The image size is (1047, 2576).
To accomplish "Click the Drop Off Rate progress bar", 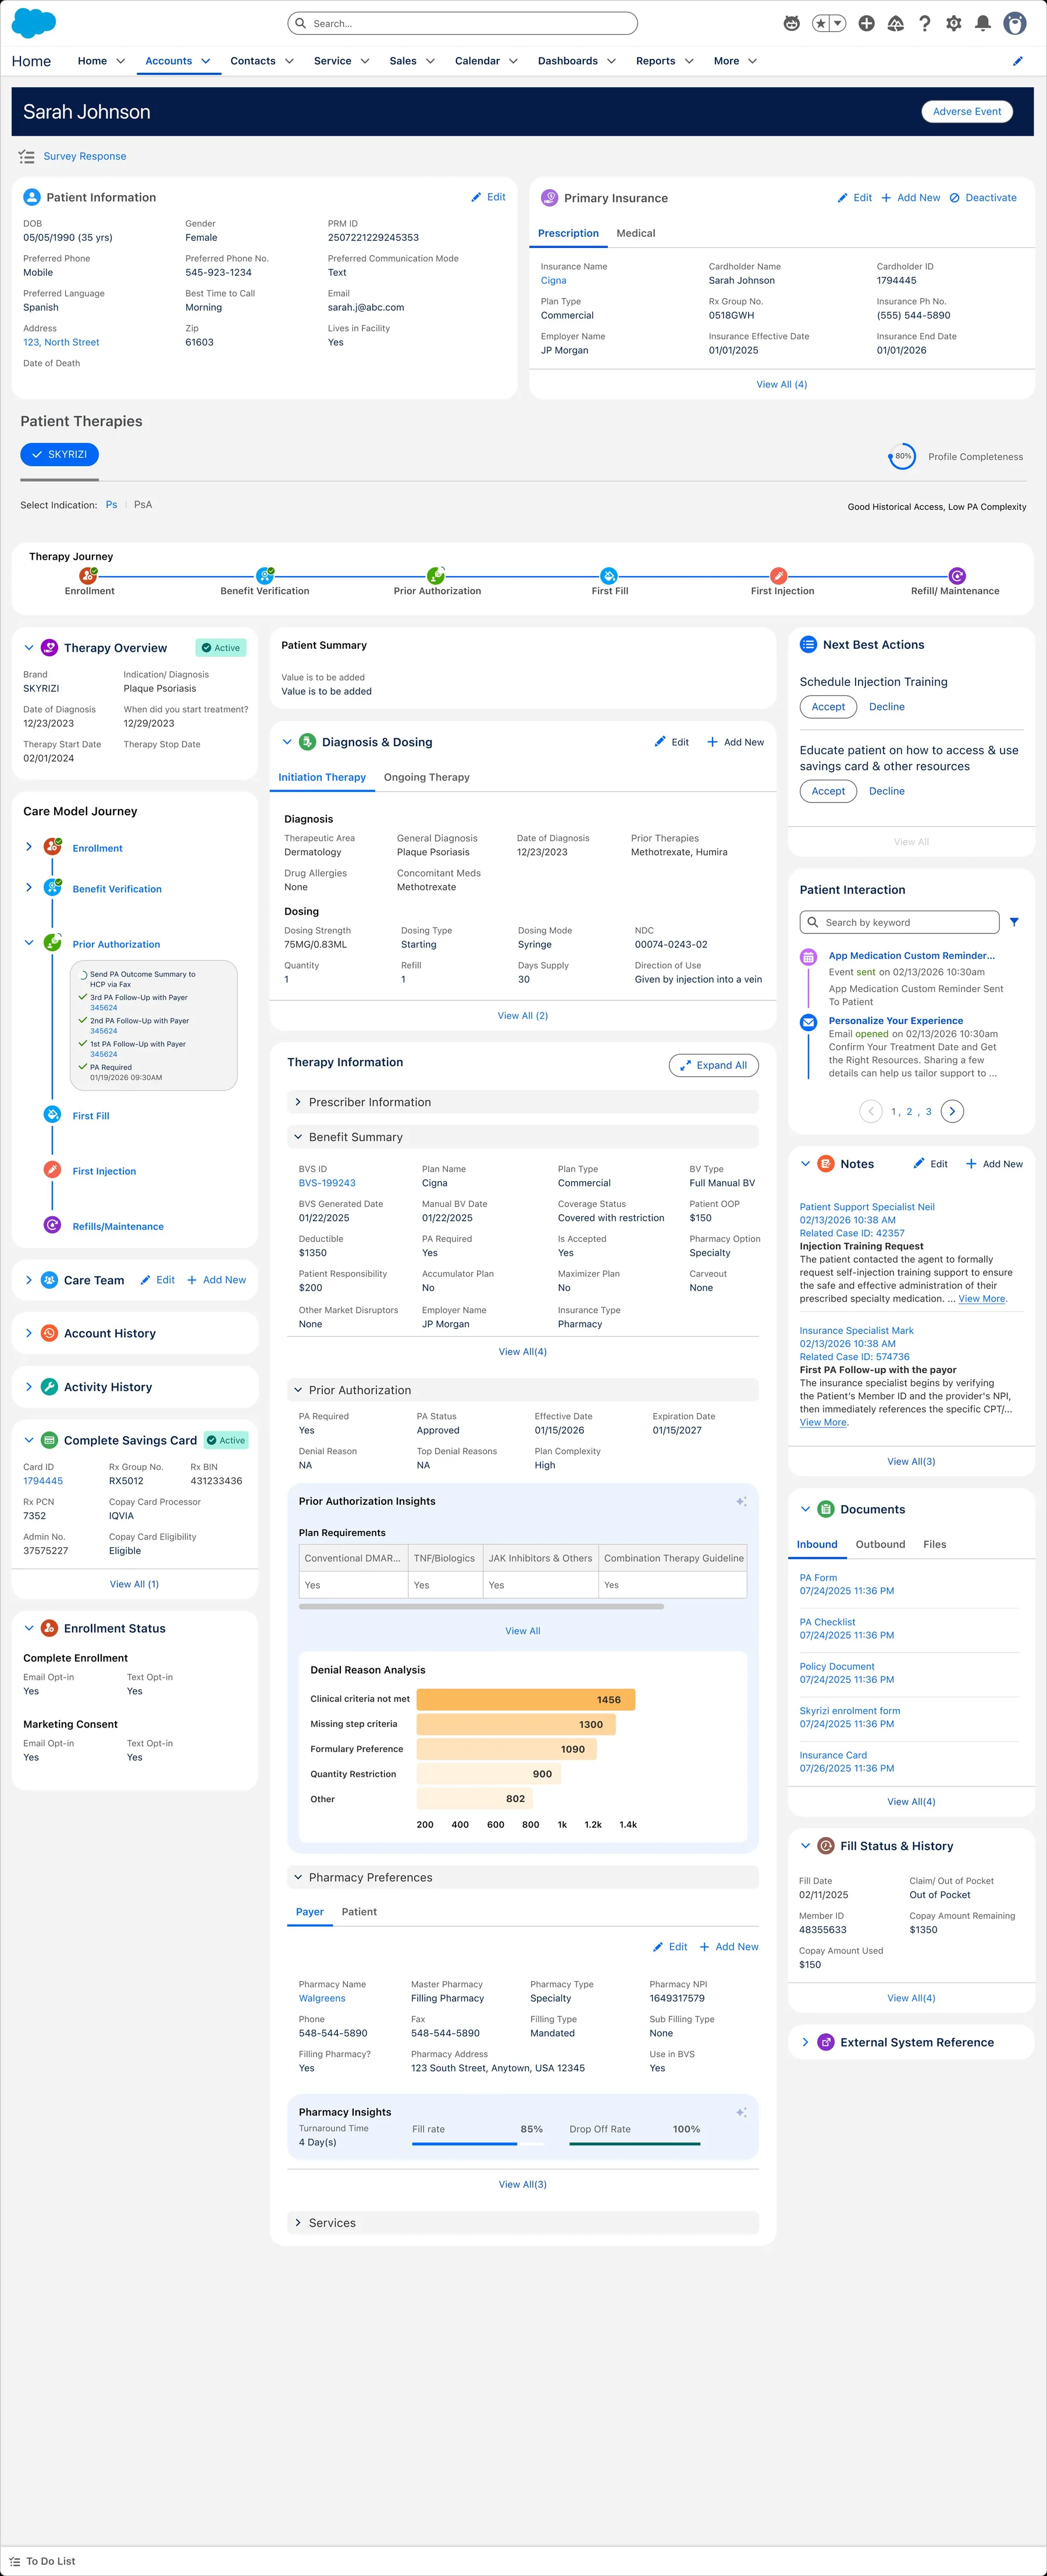I will pyautogui.click(x=635, y=2143).
